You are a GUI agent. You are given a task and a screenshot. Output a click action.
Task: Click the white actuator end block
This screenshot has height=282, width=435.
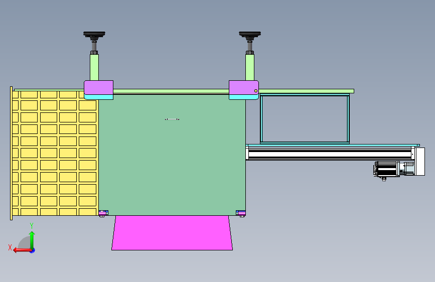[419, 162]
